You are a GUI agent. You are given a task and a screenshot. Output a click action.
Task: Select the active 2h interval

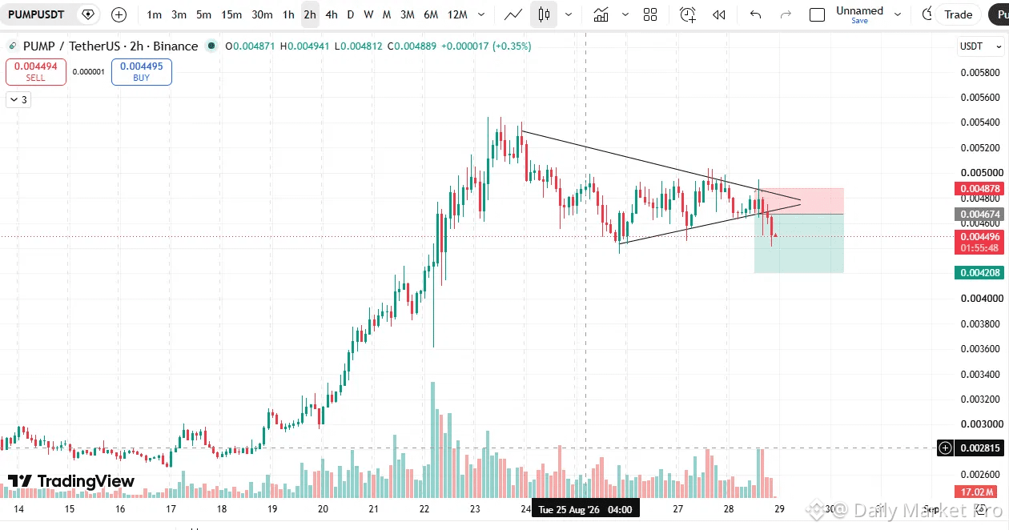310,14
